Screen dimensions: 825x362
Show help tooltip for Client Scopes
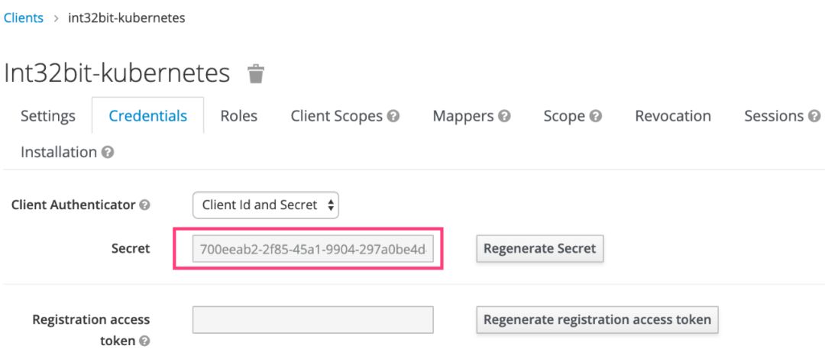[393, 116]
